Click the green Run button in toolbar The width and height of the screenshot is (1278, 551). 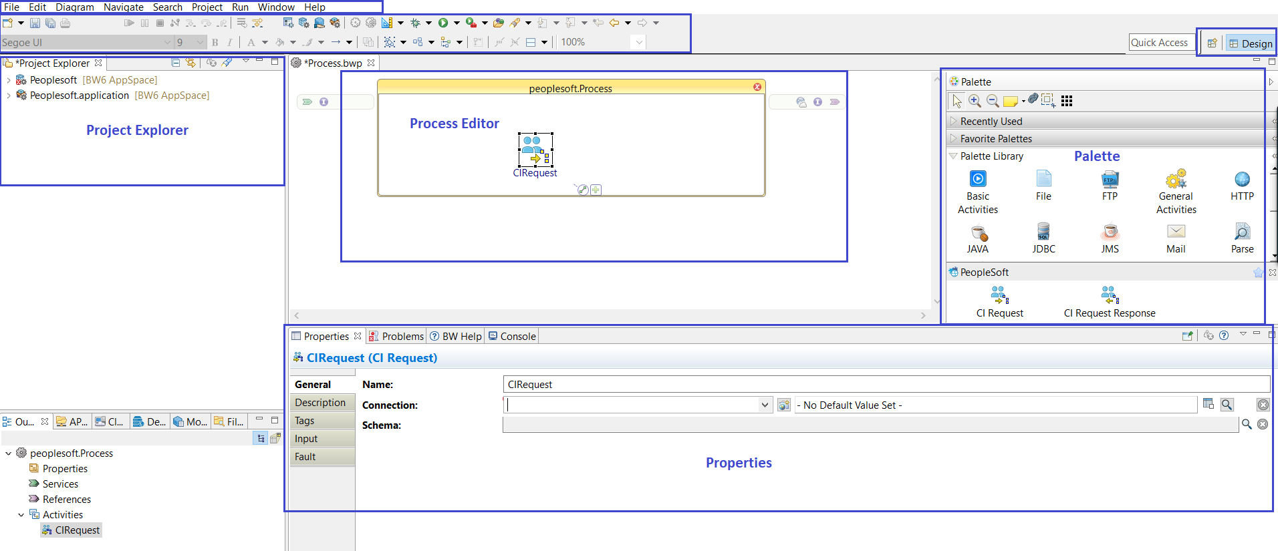(x=443, y=23)
